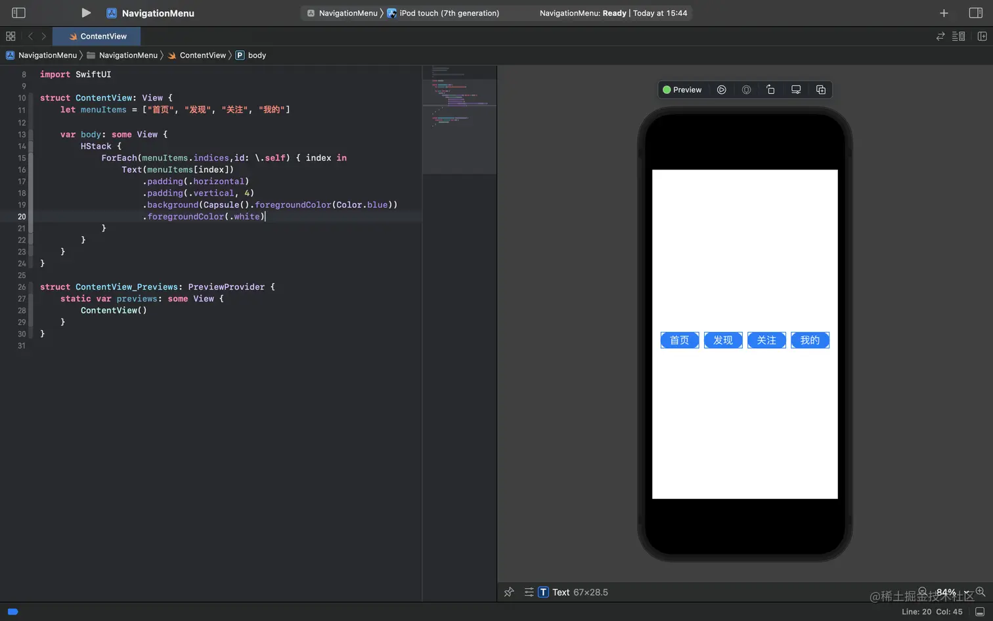Place cursor on 'struct ContentView: View {' line
Viewport: 993px width, 621px height.
coord(106,98)
